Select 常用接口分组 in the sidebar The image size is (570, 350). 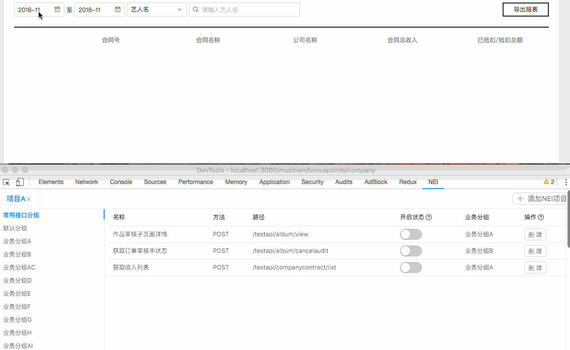click(x=21, y=215)
